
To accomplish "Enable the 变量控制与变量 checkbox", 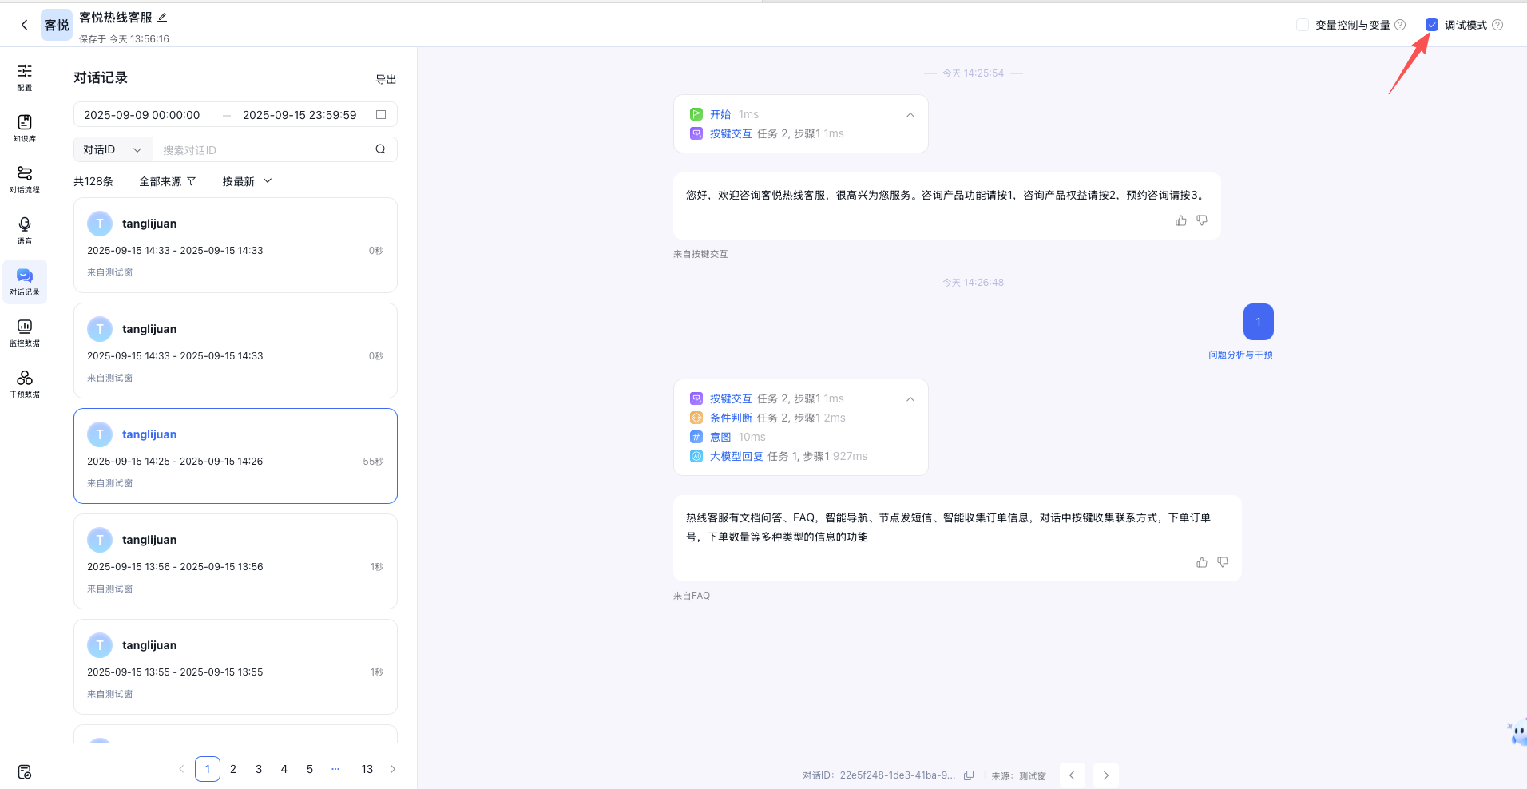I will tap(1303, 25).
